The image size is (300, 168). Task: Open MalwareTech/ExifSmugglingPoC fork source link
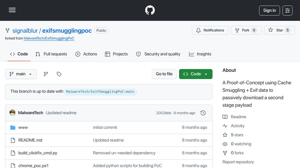[49, 38]
